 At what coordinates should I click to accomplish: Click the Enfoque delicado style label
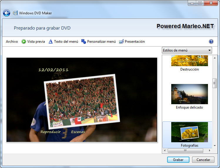coord(189,107)
